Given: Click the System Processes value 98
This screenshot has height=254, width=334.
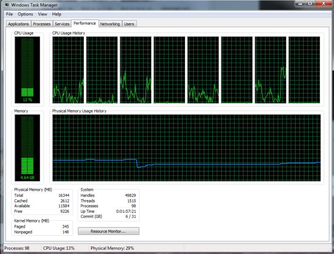Looking at the screenshot, I should (134, 206).
